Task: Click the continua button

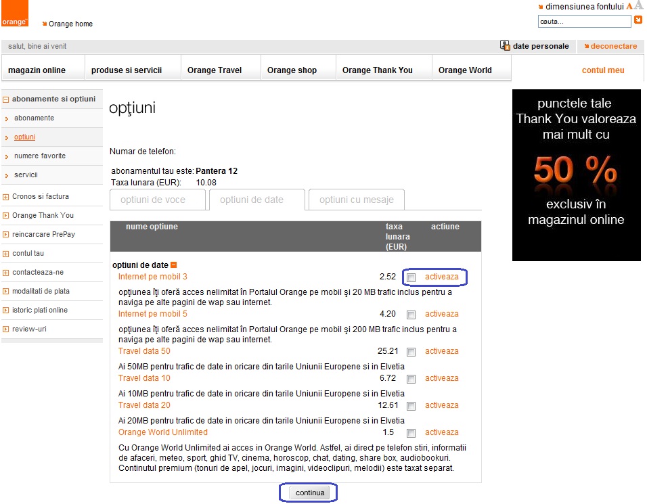Action: [310, 492]
